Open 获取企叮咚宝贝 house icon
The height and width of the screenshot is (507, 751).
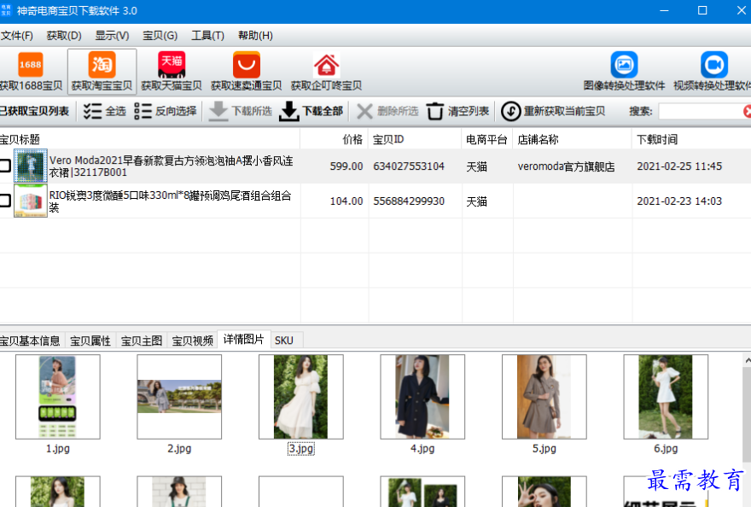(326, 65)
